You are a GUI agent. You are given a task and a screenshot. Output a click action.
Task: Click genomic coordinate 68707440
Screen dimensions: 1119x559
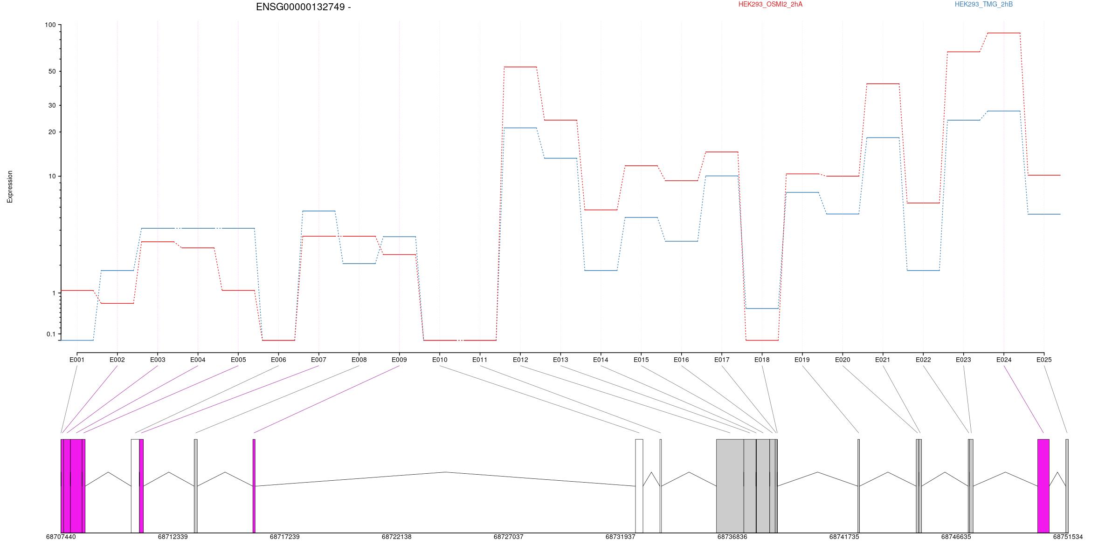coord(61,537)
